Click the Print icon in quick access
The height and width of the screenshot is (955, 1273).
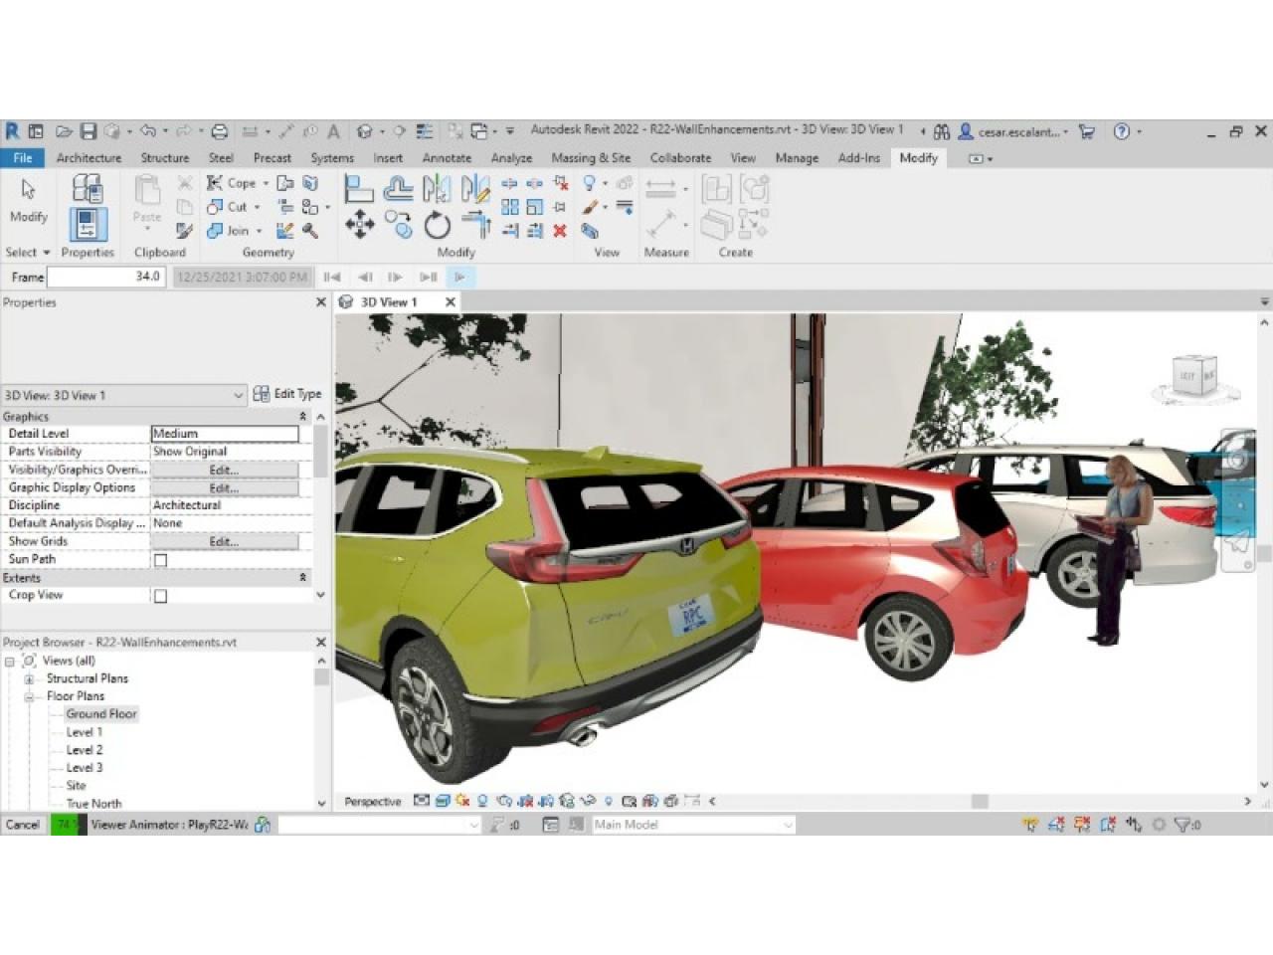tap(220, 131)
